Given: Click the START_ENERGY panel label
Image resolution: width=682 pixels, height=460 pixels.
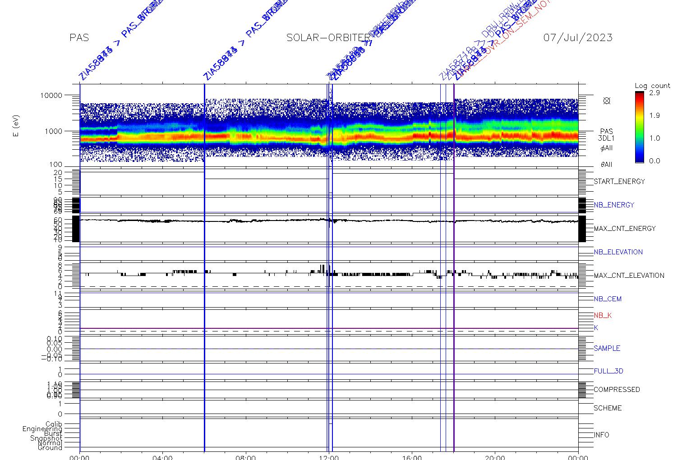Looking at the screenshot, I should pos(619,182).
